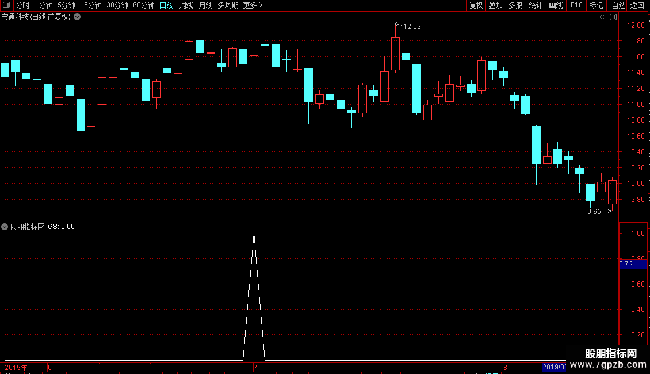
Task: Click month 6 marker on timeline
Action: (x=49, y=367)
